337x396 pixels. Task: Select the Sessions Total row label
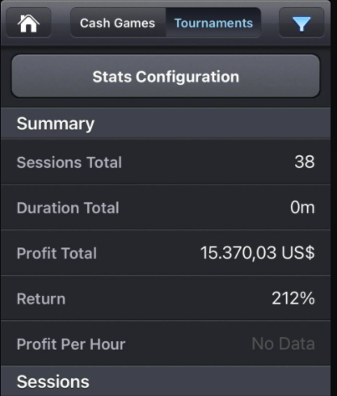tap(70, 162)
